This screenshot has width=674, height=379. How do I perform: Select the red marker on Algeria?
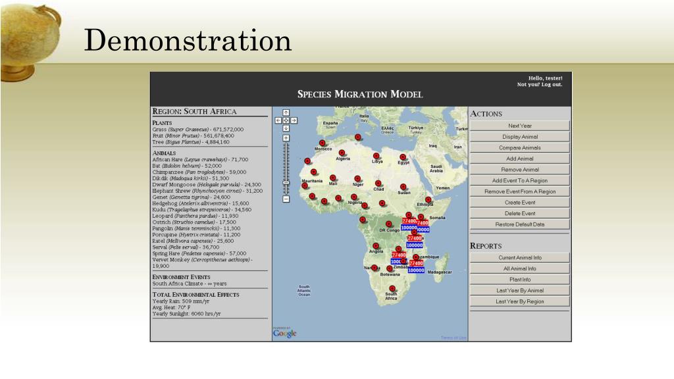(342, 153)
